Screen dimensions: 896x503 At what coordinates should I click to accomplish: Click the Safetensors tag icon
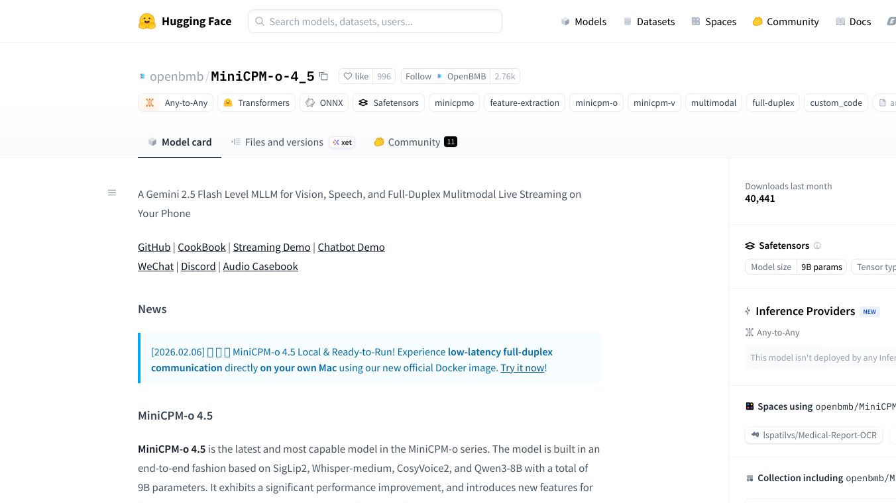tap(363, 103)
